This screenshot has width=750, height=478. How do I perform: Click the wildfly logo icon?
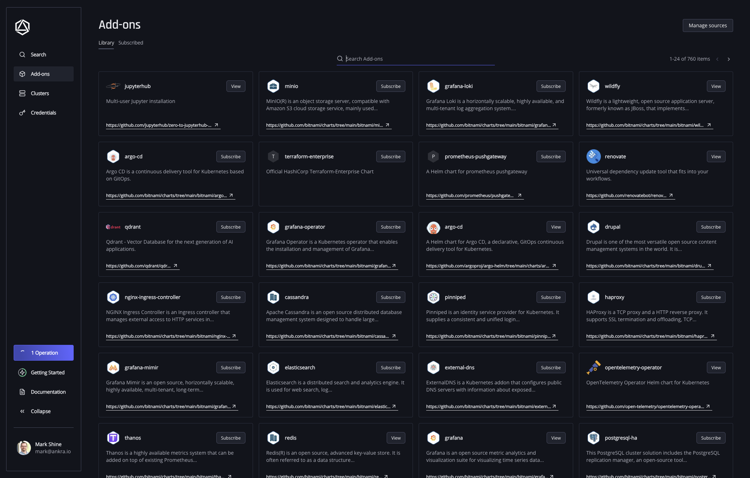593,86
